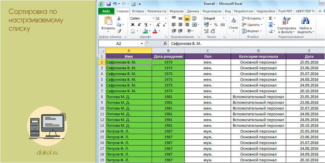Open Число group dialog launcher
Viewport: 325px width, 163px height.
pyautogui.click(x=224, y=37)
